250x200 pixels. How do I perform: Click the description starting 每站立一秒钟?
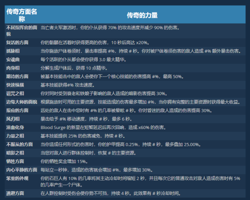[97, 170]
